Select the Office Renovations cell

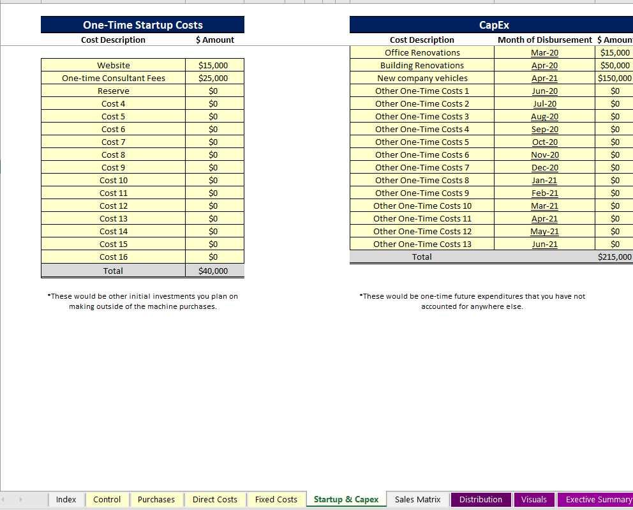[x=422, y=52]
